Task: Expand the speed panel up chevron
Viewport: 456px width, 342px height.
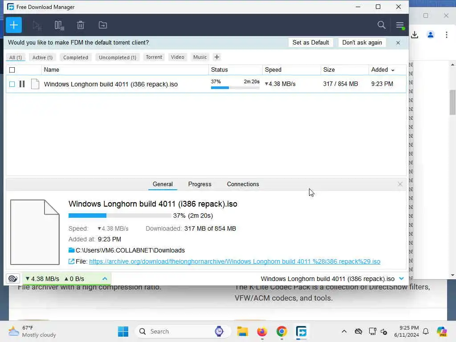Action: point(105,279)
